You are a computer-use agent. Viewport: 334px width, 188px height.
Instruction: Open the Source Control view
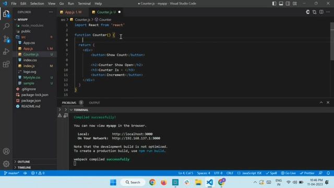(6, 39)
